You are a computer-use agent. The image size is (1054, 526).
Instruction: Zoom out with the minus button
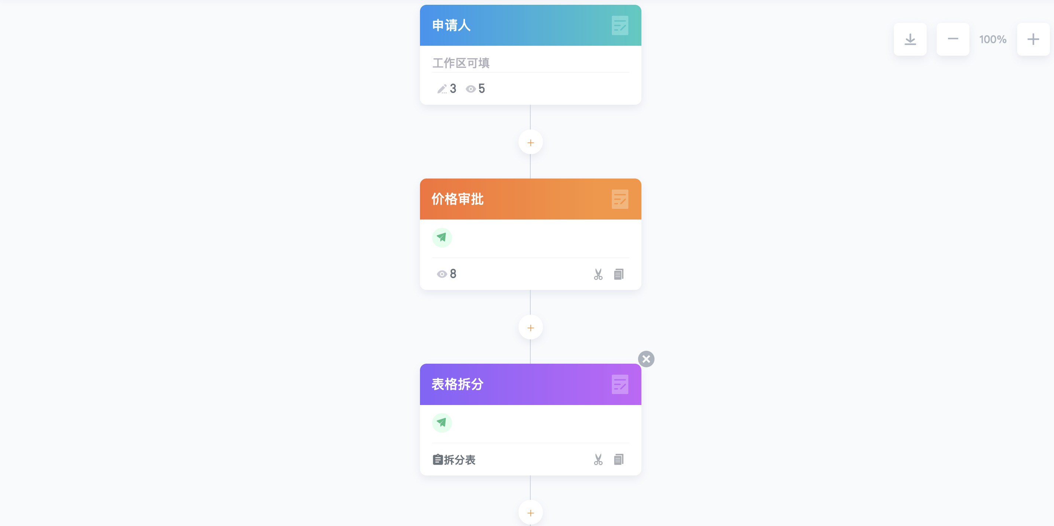(953, 39)
